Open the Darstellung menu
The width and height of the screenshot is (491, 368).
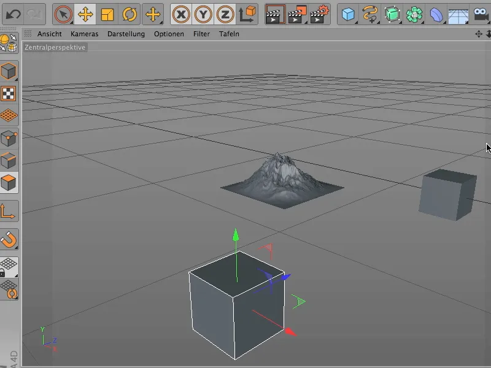(126, 34)
